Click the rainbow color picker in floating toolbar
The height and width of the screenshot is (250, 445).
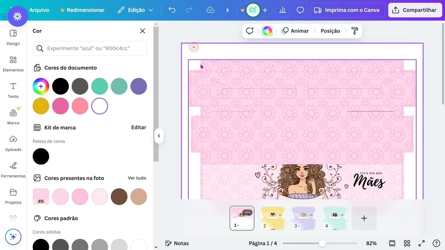267,31
